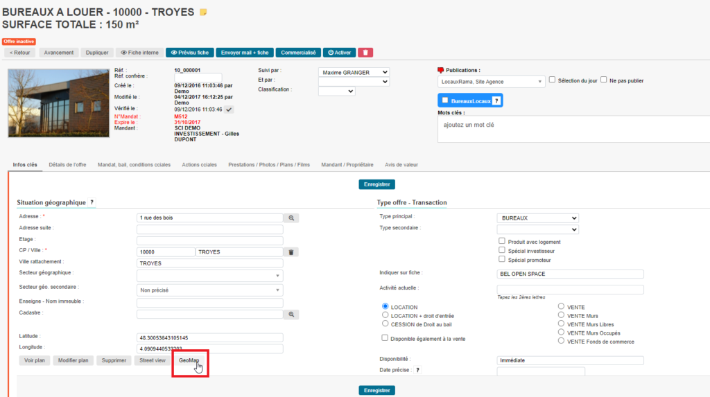Click the help icon on BureauxLocaux badge
This screenshot has width=710, height=397.
tap(496, 101)
